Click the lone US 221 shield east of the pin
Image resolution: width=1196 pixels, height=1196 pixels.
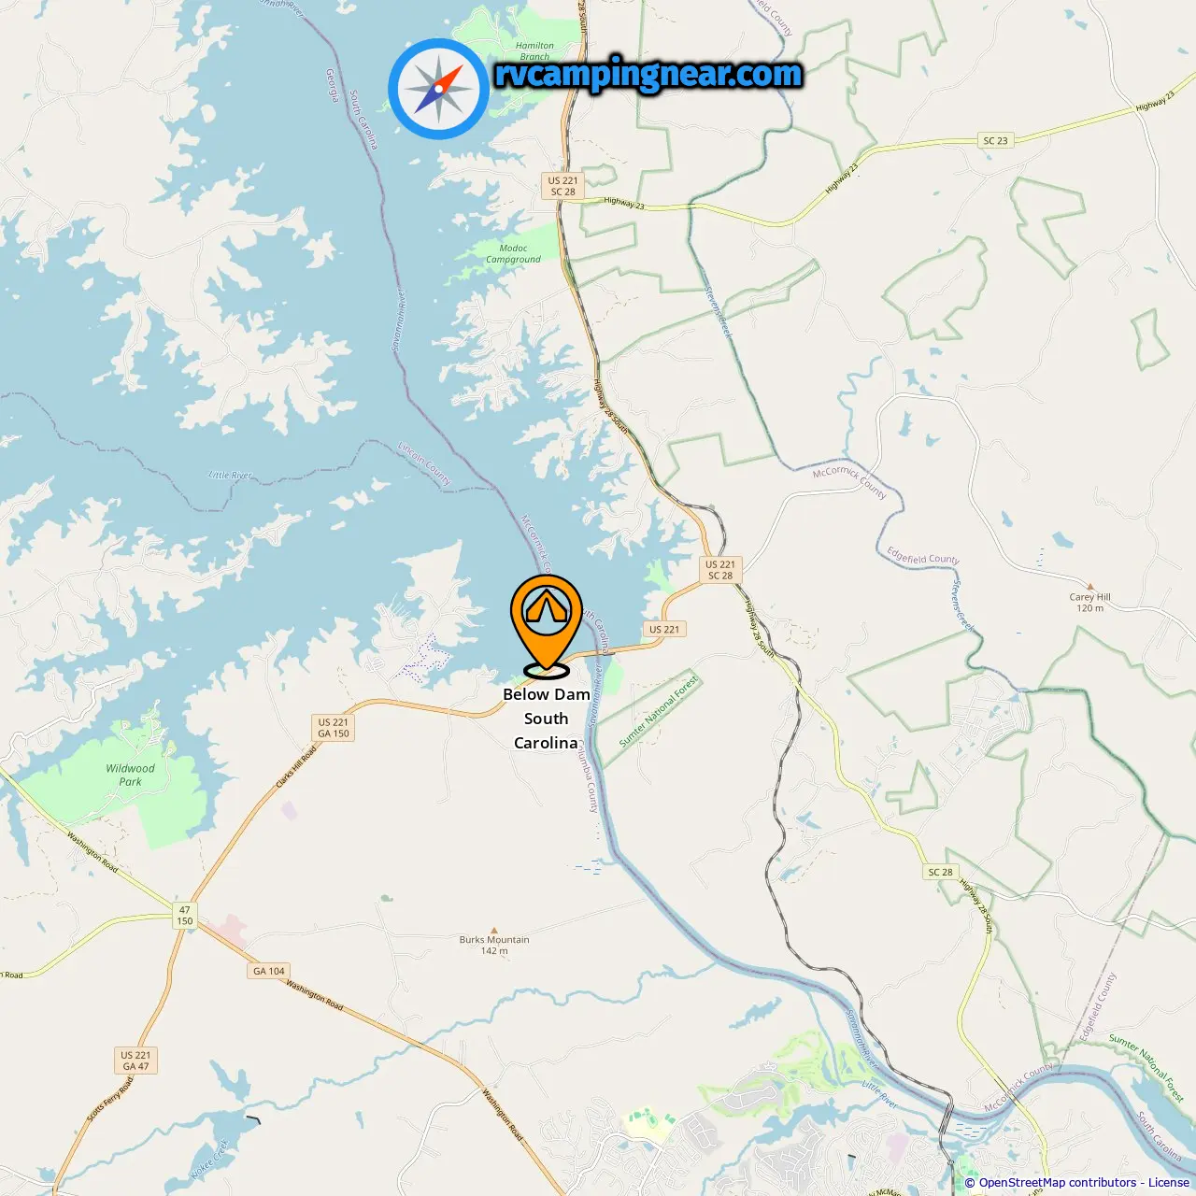click(664, 629)
